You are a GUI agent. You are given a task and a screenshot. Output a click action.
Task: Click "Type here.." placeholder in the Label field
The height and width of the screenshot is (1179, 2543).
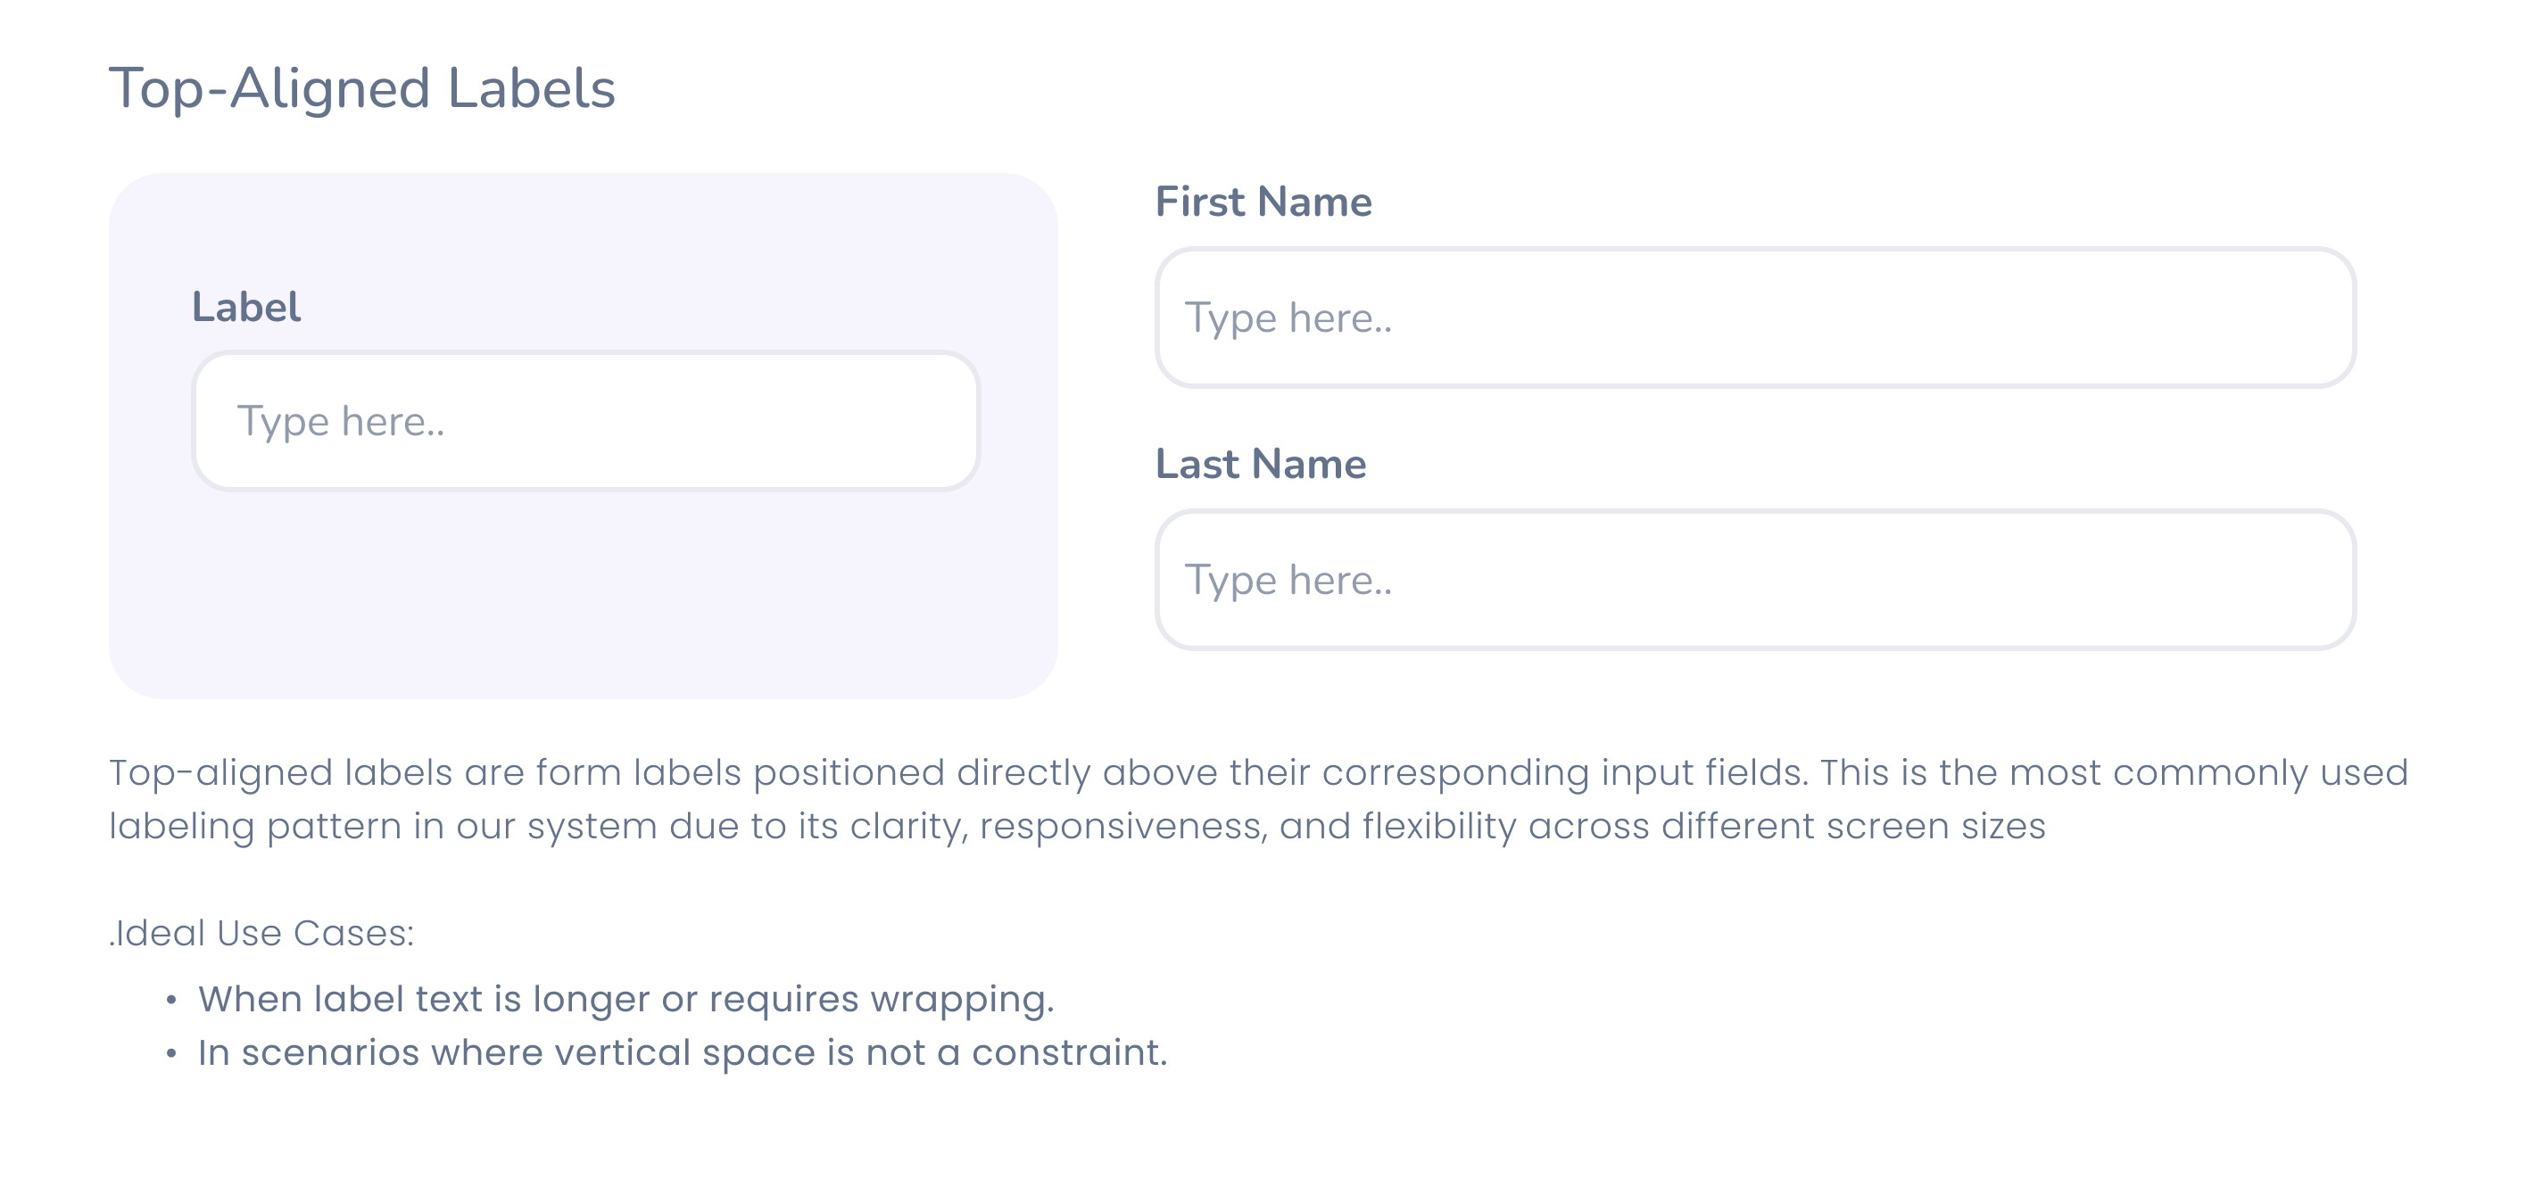click(x=341, y=422)
